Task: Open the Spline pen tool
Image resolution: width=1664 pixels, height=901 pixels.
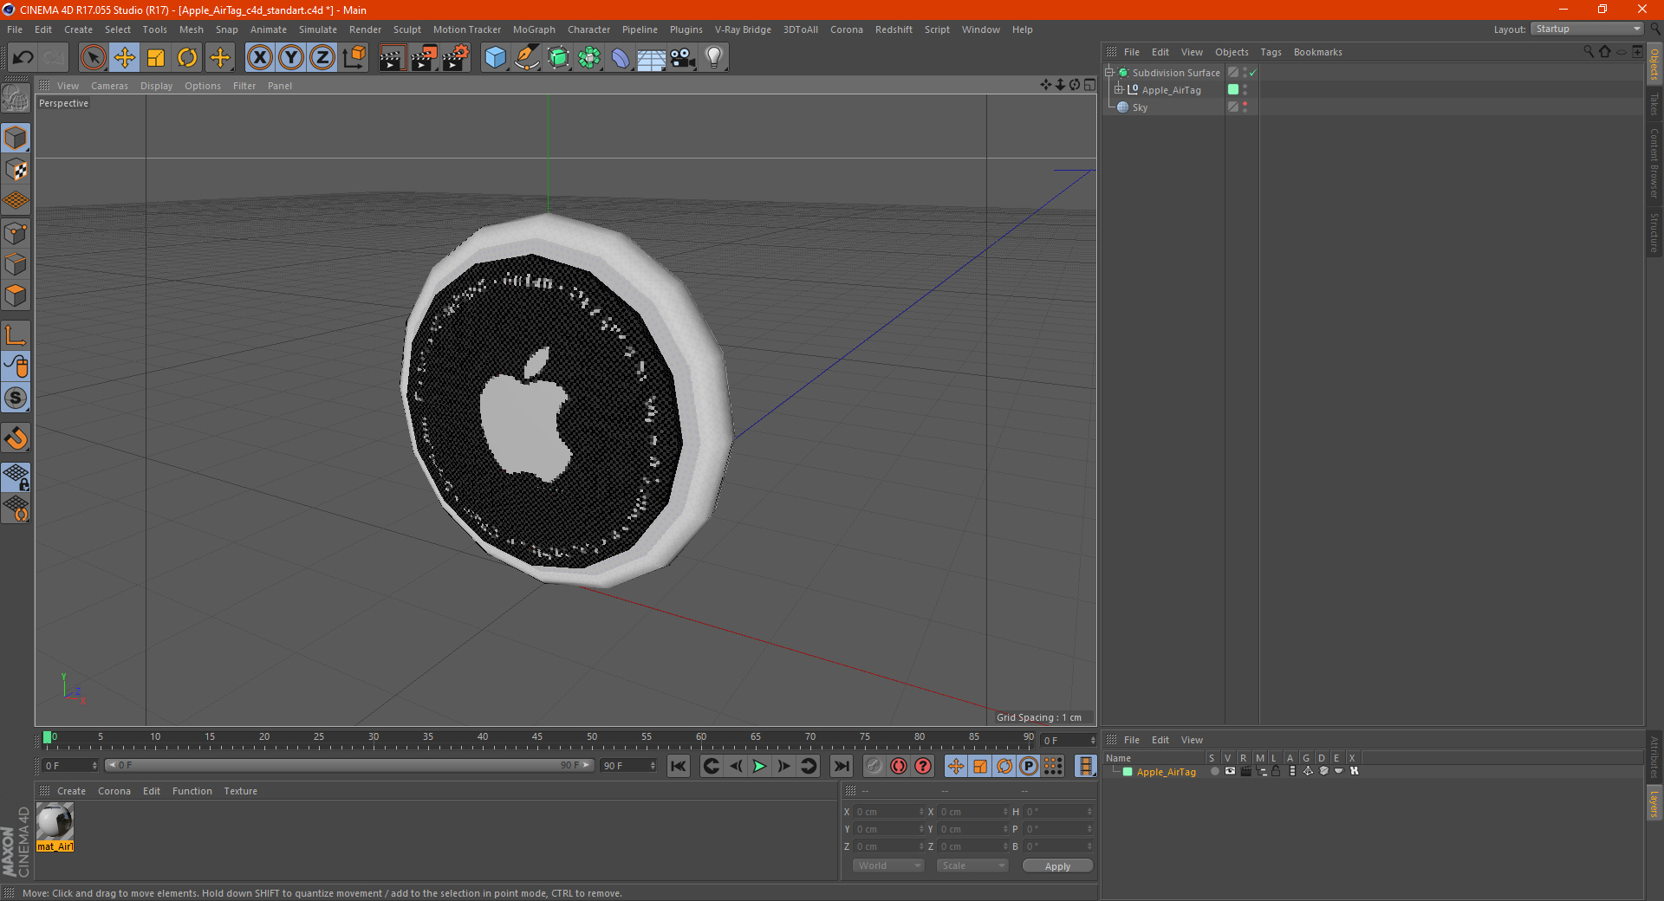Action: 527,58
